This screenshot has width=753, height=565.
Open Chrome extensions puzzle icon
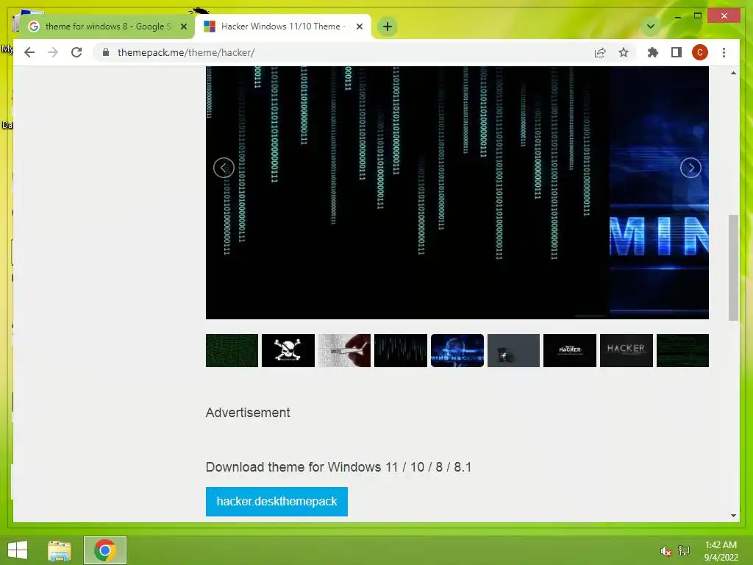tap(653, 52)
